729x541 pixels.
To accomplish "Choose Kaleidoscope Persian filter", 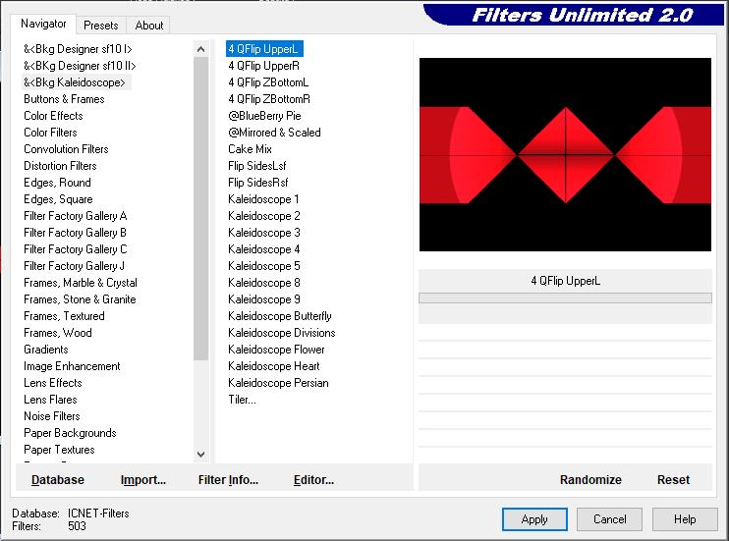I will [x=278, y=384].
